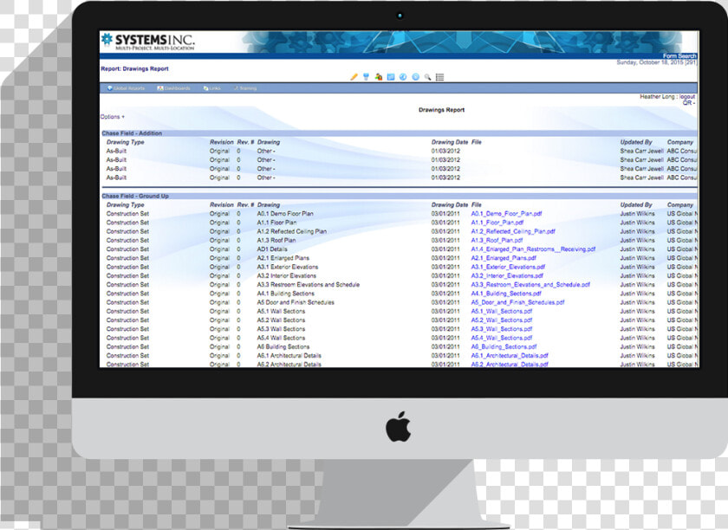This screenshot has height=530, width=728.
Task: Open the Training menu
Action: pos(245,88)
